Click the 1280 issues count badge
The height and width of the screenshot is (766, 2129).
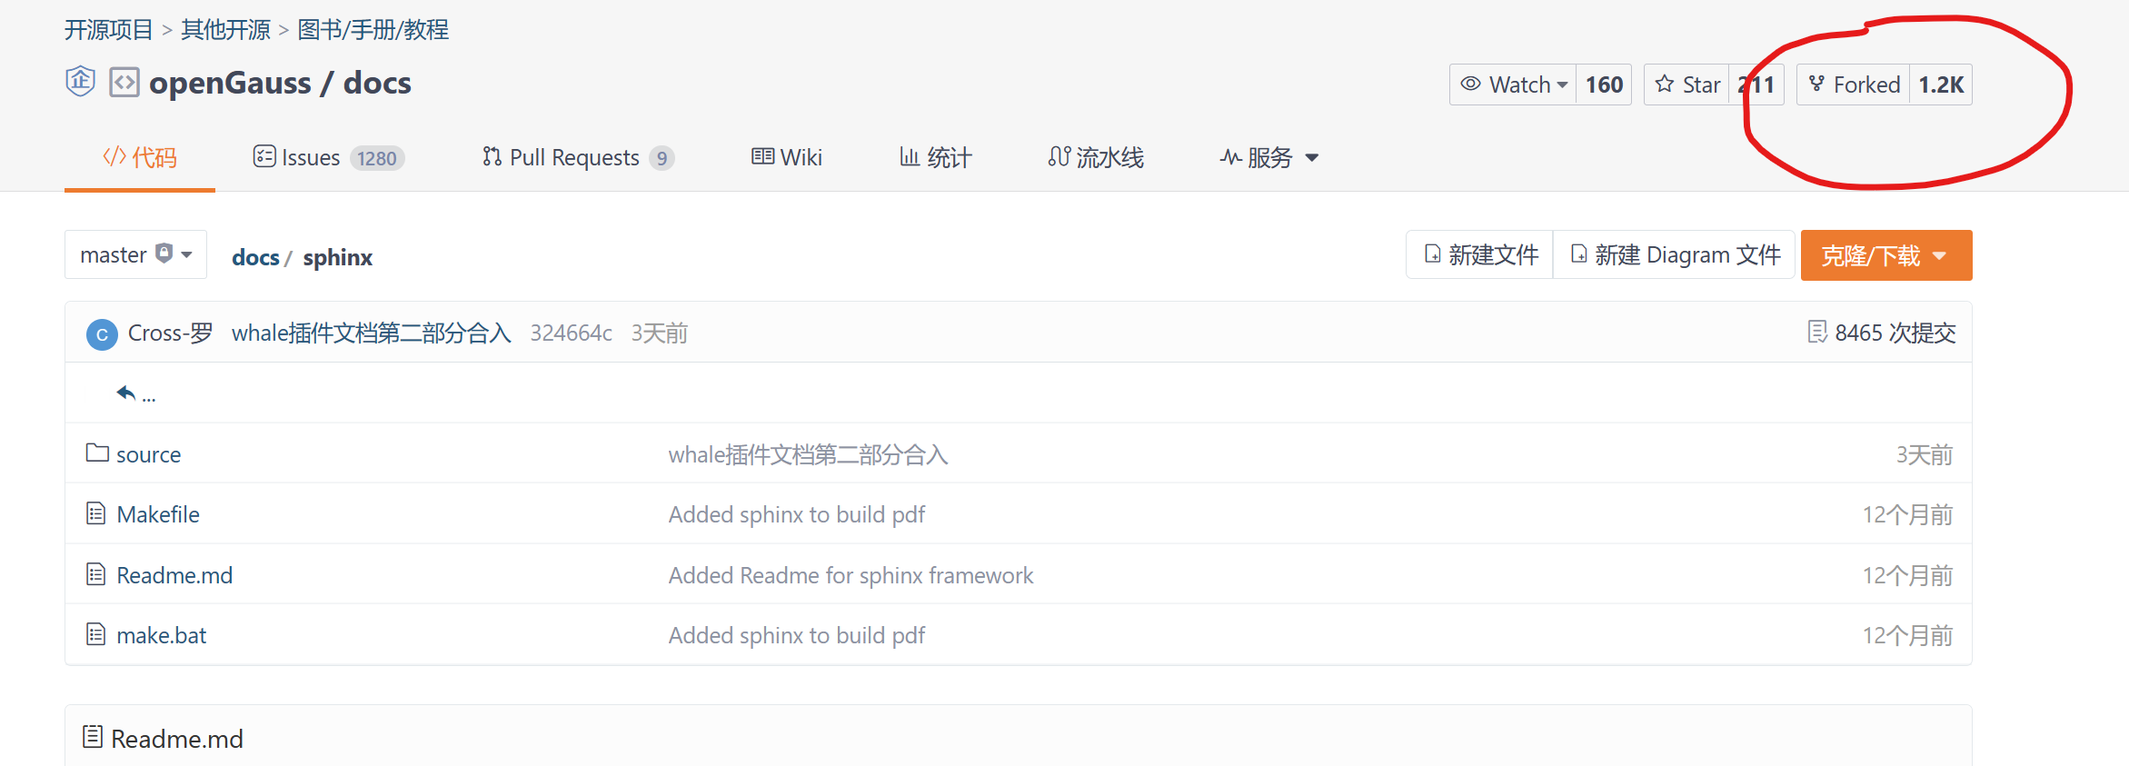[376, 158]
